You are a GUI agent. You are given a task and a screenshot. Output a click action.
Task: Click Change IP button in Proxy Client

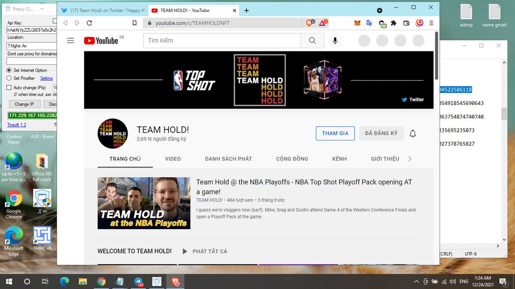(24, 104)
